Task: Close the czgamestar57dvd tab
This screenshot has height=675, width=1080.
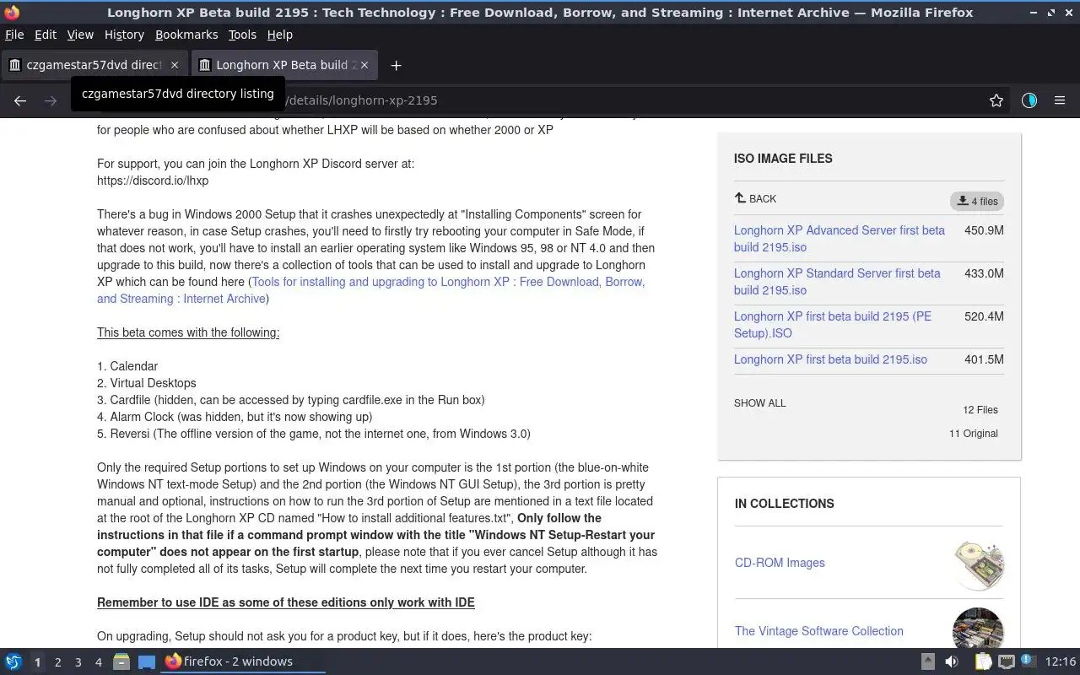Action: point(175,65)
